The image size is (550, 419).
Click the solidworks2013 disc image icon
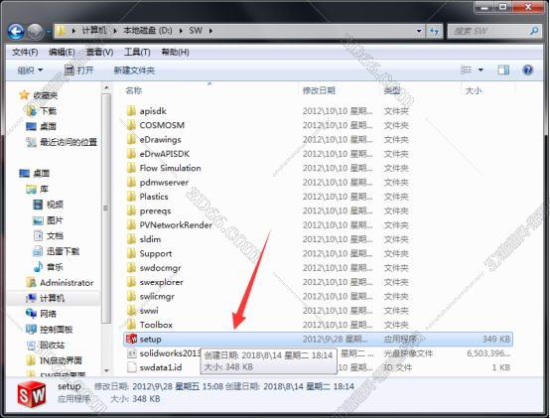[x=131, y=353]
